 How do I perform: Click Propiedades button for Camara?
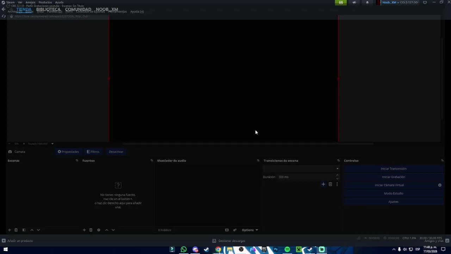click(x=68, y=152)
